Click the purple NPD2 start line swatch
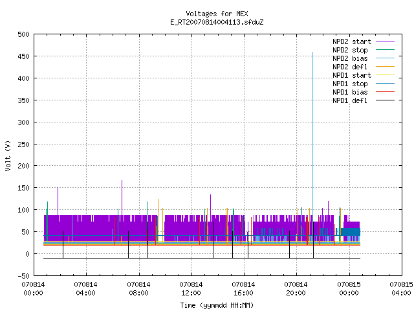Image resolution: width=414 pixels, height=311 pixels. pyautogui.click(x=385, y=41)
